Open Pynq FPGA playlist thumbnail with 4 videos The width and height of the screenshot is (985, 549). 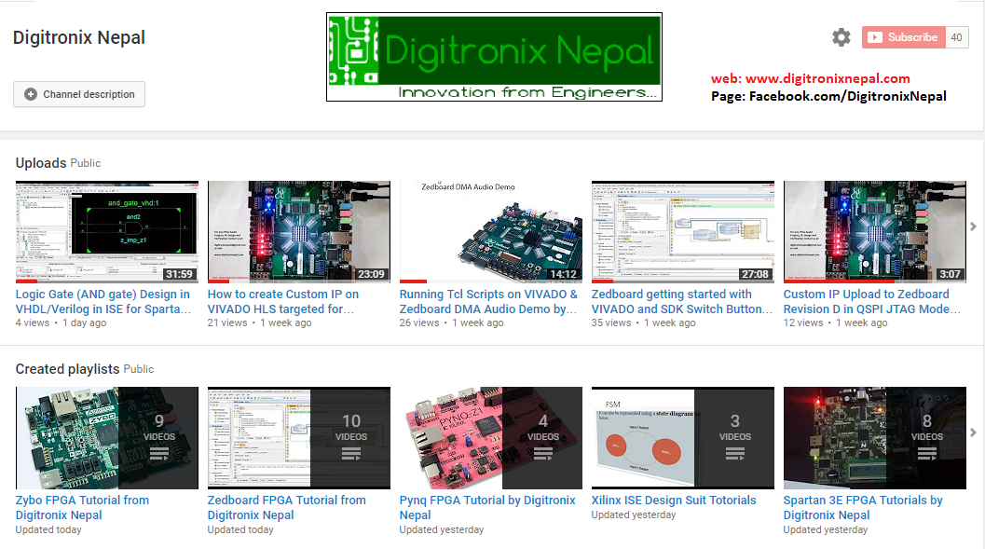coord(490,438)
